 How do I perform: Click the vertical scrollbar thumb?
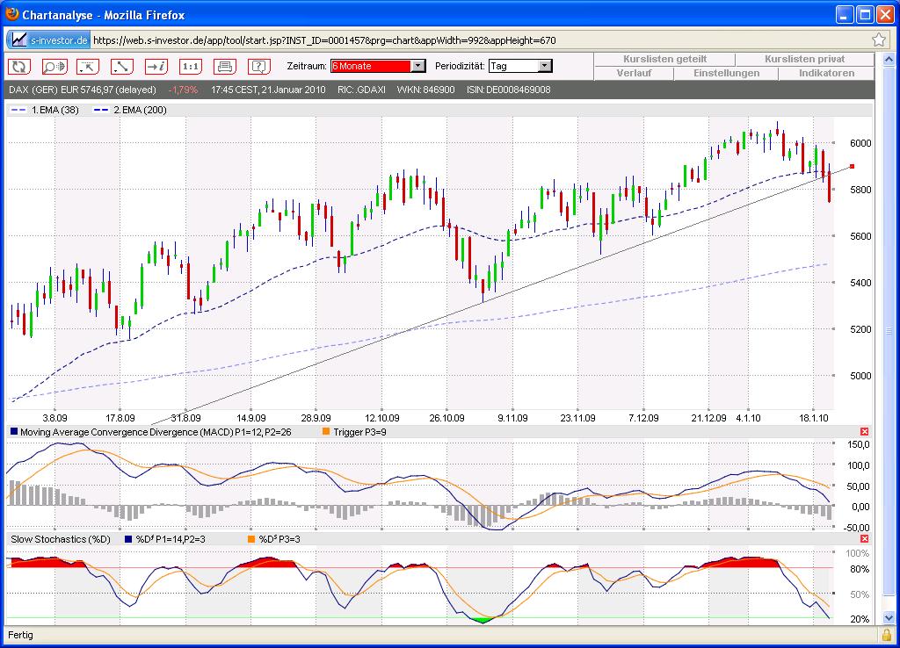pos(889,331)
